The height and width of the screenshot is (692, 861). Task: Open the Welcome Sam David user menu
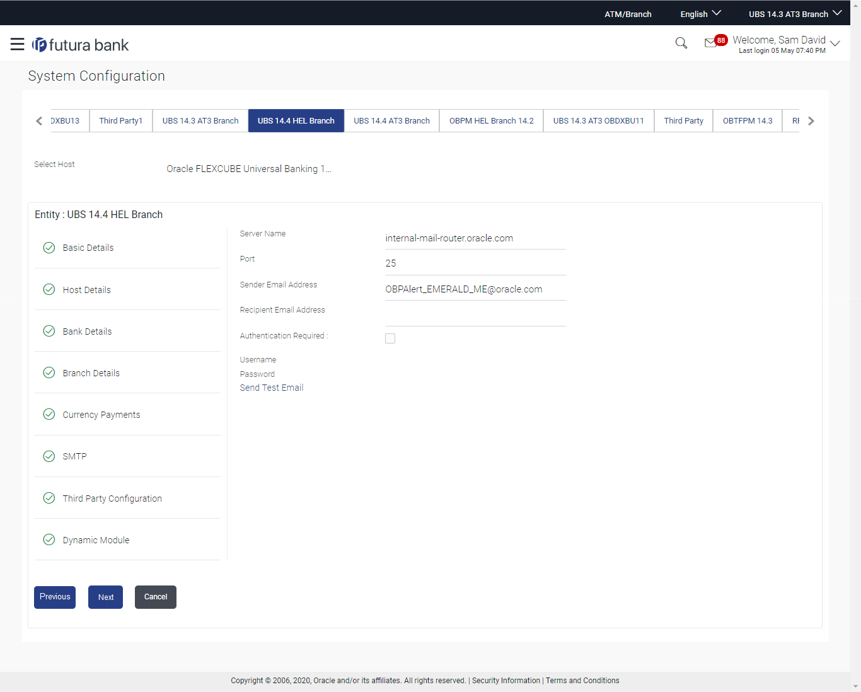pos(786,44)
